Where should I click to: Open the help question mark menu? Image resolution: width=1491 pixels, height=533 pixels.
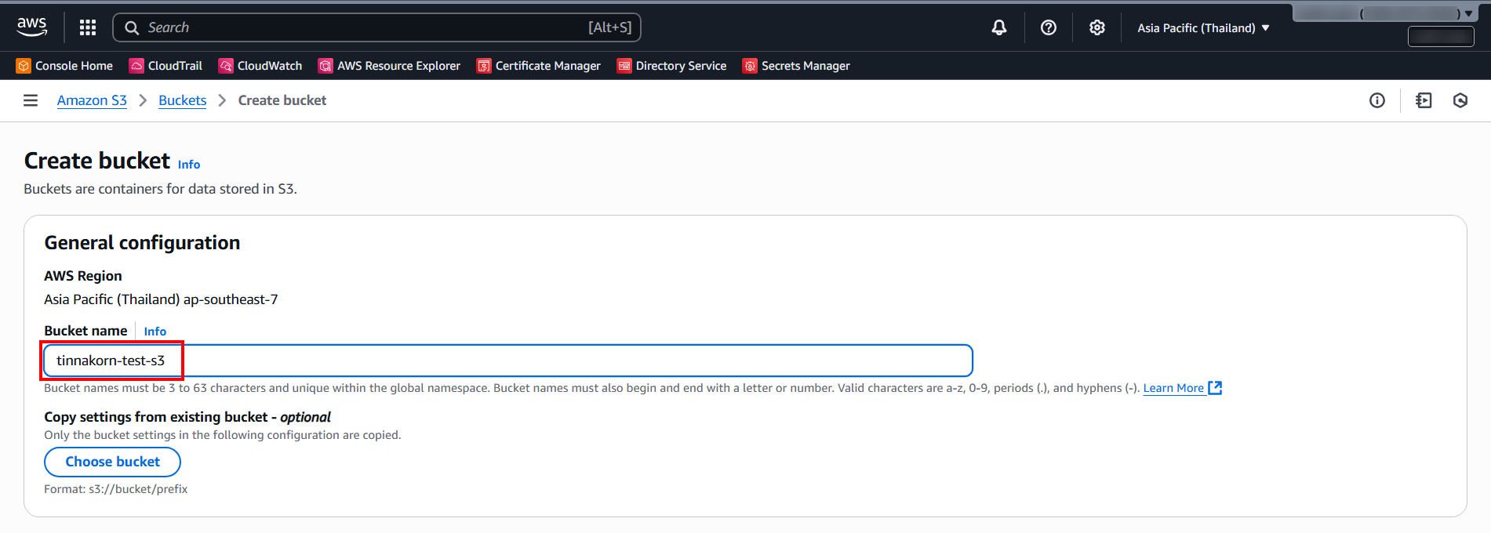coord(1049,27)
